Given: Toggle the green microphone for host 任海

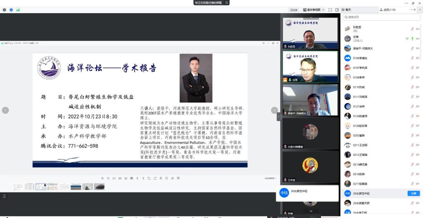Looking at the screenshot, I should point(412,38).
